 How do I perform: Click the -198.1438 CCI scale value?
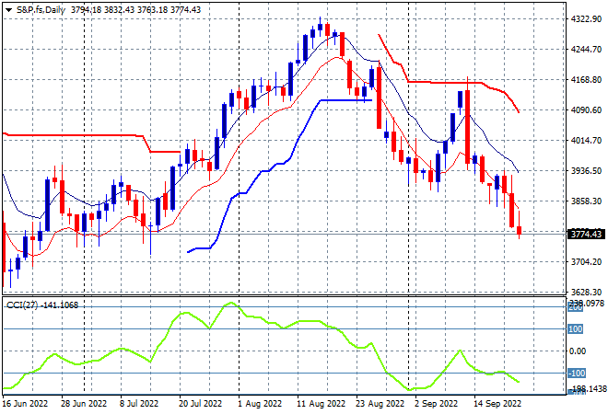click(x=586, y=388)
